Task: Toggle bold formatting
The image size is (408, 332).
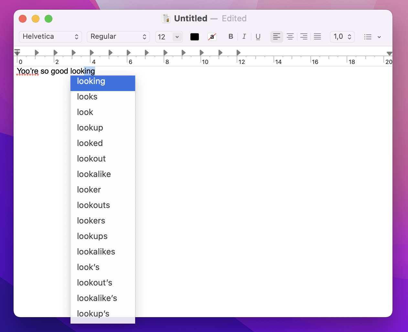Action: coord(231,36)
